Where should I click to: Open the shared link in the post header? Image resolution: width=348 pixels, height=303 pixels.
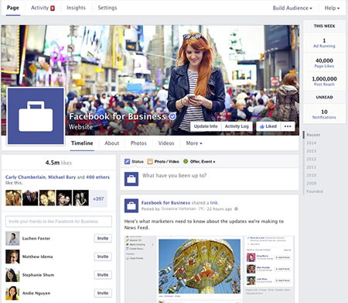[x=214, y=203]
